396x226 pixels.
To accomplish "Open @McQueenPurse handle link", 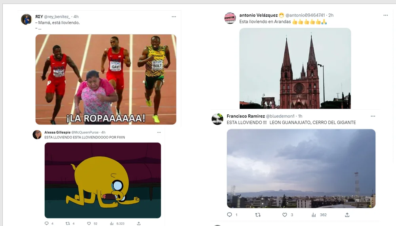I will pyautogui.click(x=85, y=133).
